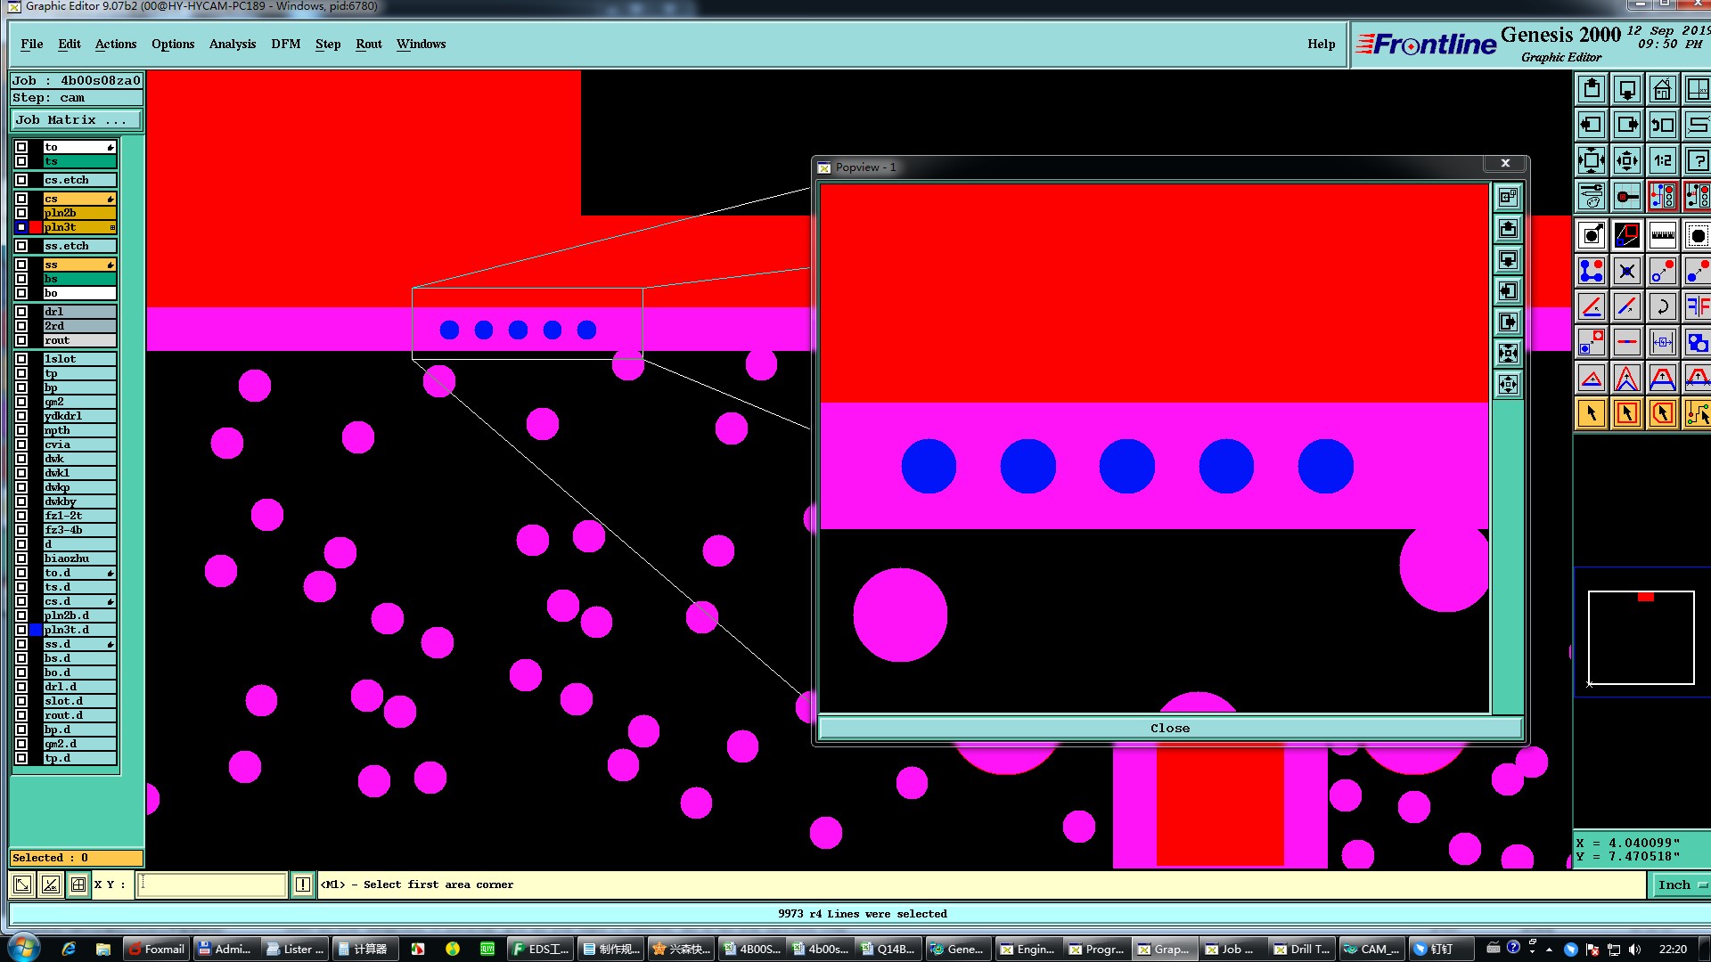
Task: Click the ruler measure tool icon
Action: point(1662,236)
